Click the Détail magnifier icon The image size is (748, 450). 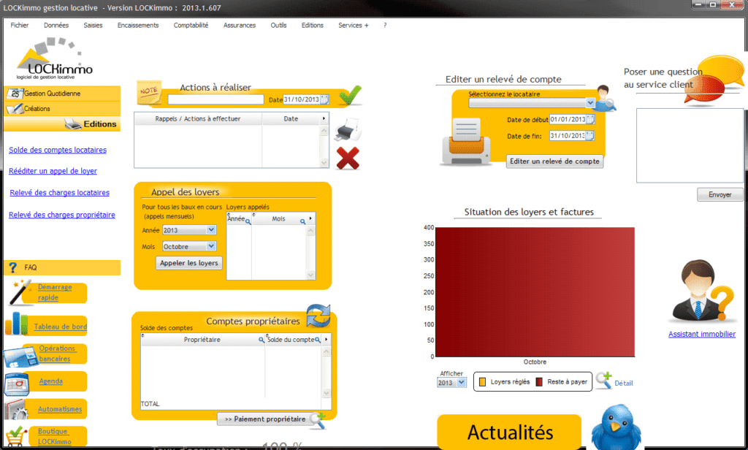click(603, 380)
